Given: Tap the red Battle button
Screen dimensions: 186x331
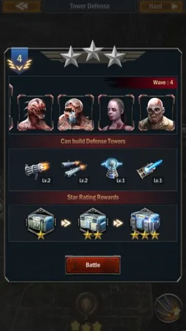Looking at the screenshot, I should tap(93, 265).
